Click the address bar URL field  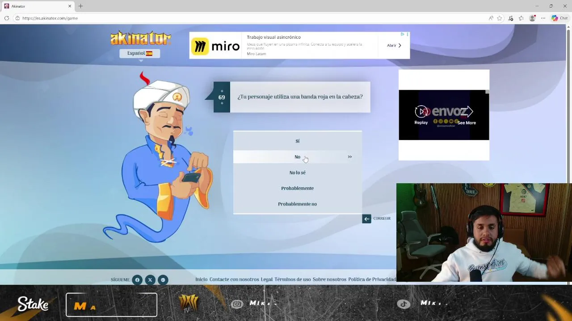(x=250, y=18)
